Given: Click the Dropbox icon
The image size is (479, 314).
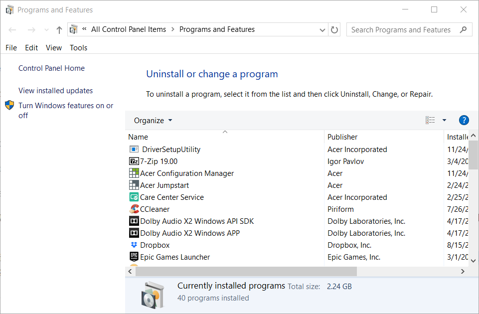Looking at the screenshot, I should pyautogui.click(x=134, y=245).
